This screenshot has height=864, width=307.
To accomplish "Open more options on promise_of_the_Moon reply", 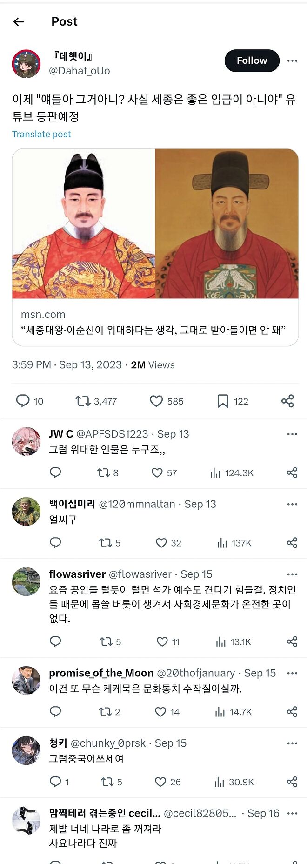I will 292,673.
